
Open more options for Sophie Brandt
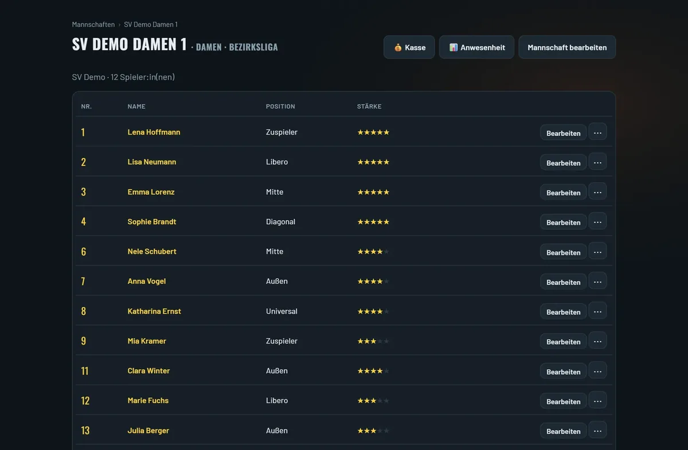(597, 221)
